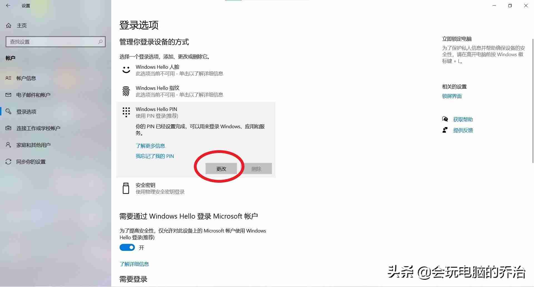Click the fingerprint Windows Hello icon
The width and height of the screenshot is (534, 287).
pyautogui.click(x=126, y=91)
